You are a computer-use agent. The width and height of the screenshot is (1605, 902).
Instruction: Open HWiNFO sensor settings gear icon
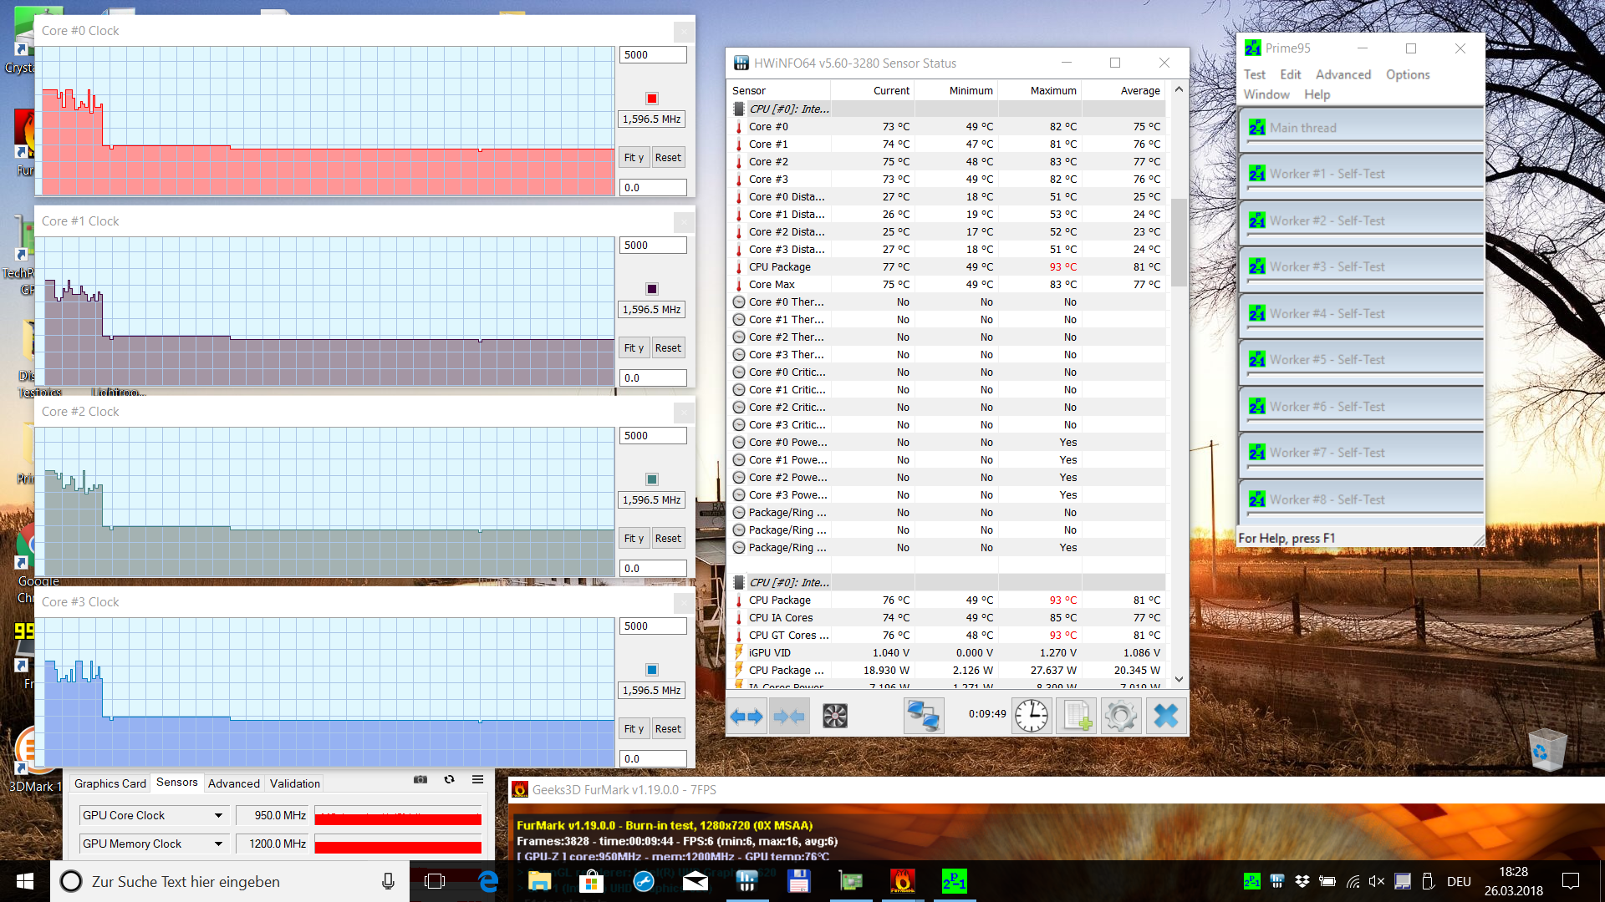1120,716
